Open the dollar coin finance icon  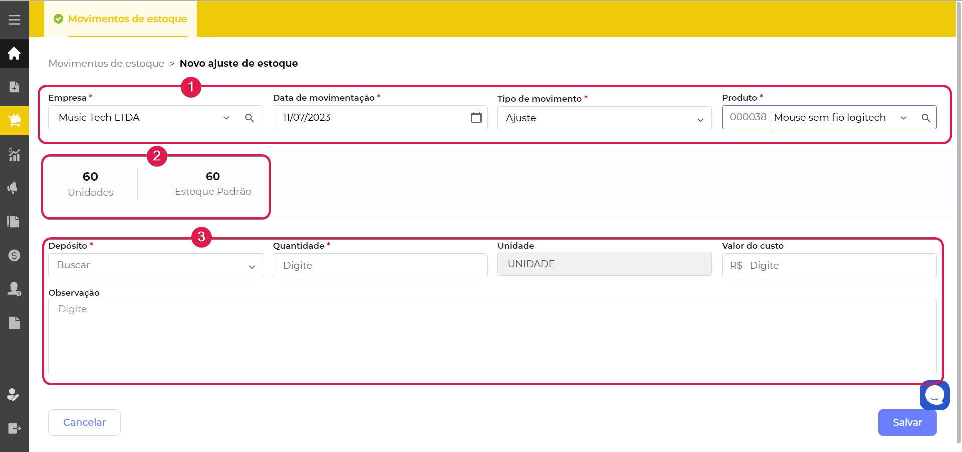coord(14,255)
